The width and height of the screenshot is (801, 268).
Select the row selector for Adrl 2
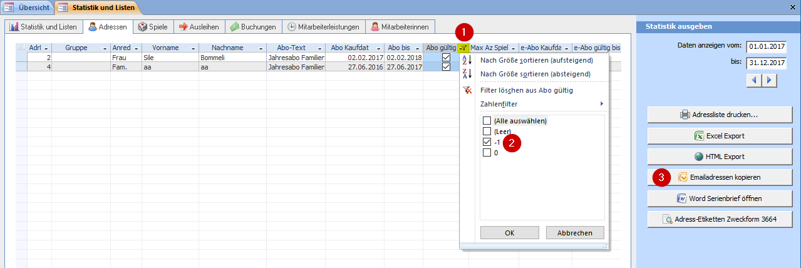tap(21, 57)
